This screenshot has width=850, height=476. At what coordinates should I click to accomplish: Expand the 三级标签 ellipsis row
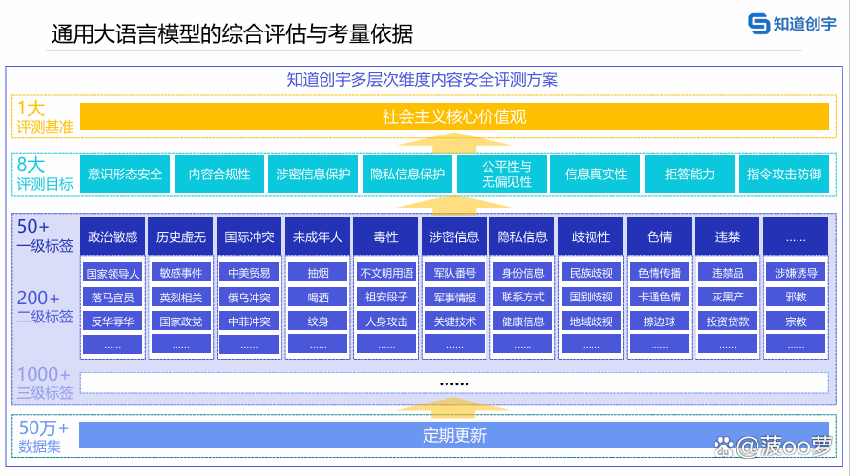tap(454, 383)
